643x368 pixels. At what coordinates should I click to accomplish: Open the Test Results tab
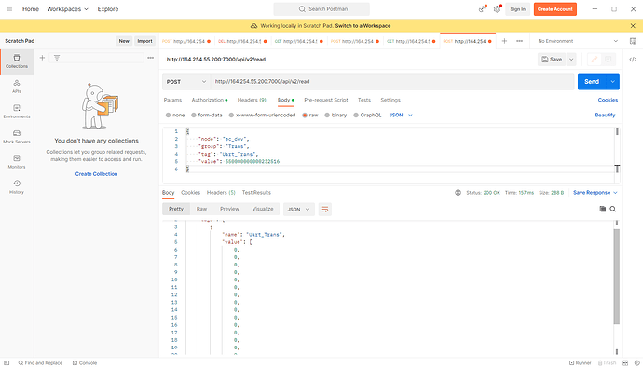[256, 193]
